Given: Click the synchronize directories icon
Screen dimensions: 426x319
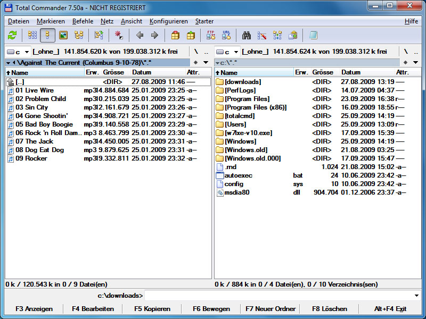Looking at the screenshot, I should (x=277, y=35).
